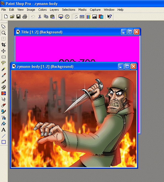Open the Colors menu
164x182 pixels.
[x=42, y=10]
